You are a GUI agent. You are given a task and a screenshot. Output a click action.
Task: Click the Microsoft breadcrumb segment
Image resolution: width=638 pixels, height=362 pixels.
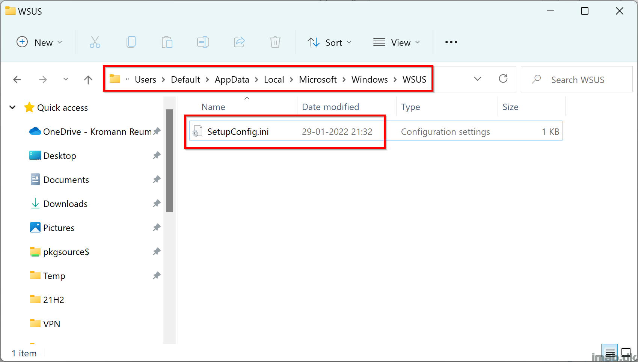(x=318, y=80)
